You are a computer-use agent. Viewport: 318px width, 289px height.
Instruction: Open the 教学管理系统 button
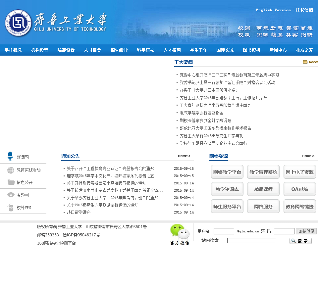pyautogui.click(x=263, y=172)
